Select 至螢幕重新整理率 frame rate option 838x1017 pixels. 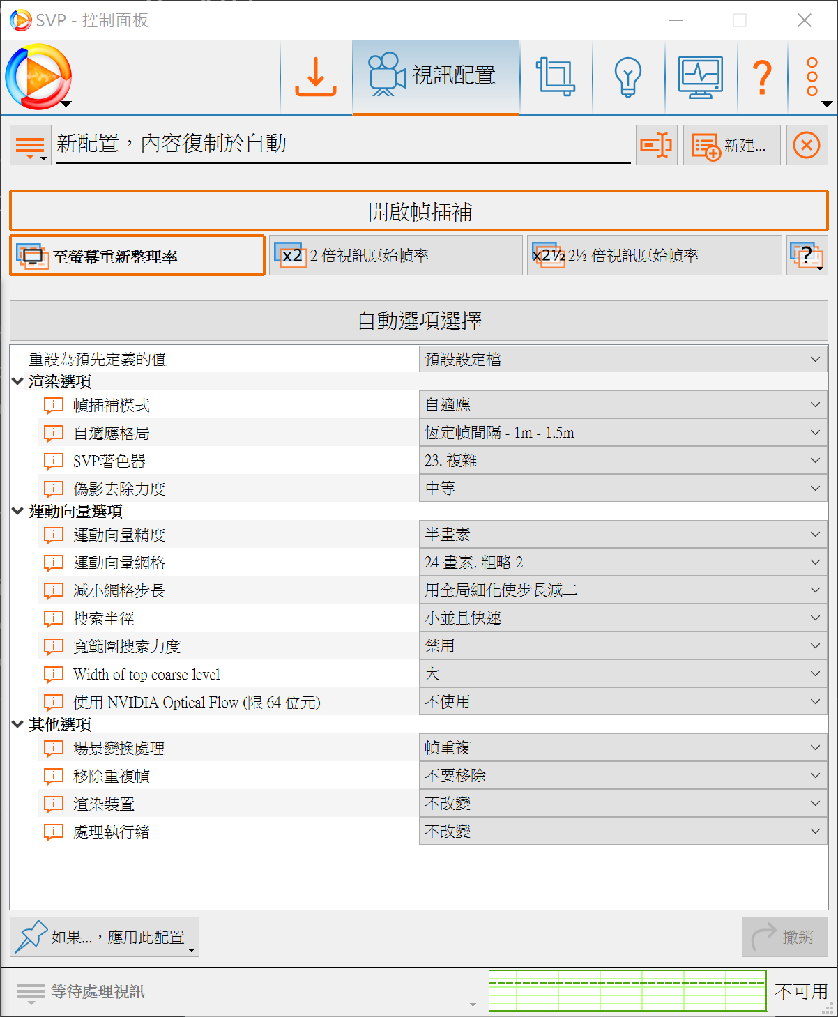(137, 256)
